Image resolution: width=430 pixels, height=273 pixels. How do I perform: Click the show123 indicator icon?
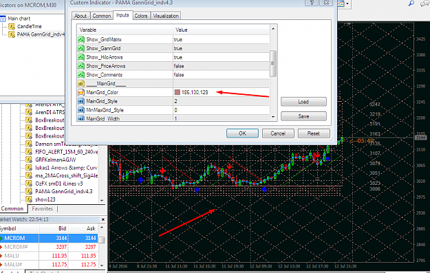[29, 199]
